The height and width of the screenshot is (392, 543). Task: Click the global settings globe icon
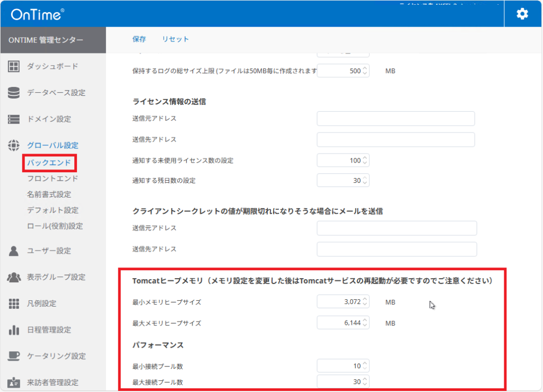[x=14, y=146]
